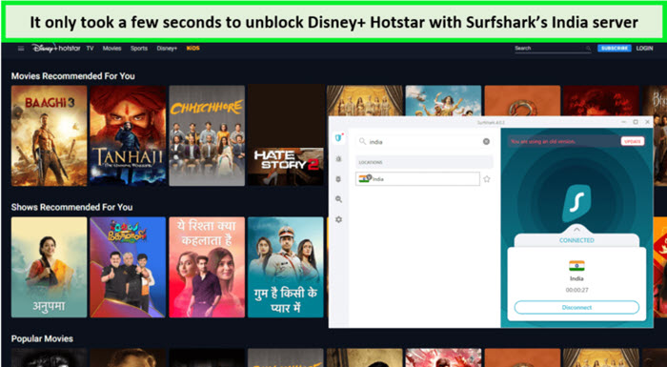Click the Popular Movies heading
667x367 pixels.
click(x=42, y=339)
